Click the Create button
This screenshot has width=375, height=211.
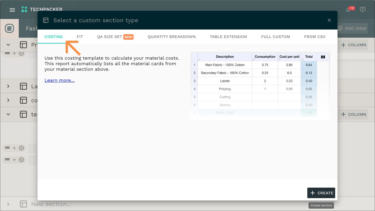(x=321, y=193)
